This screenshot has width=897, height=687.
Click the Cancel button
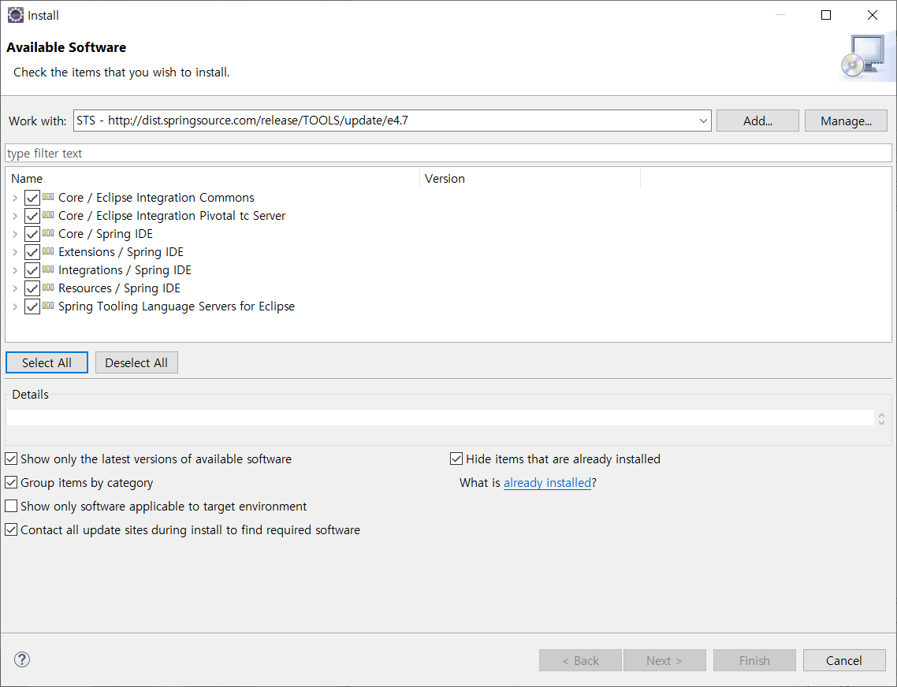pos(844,661)
